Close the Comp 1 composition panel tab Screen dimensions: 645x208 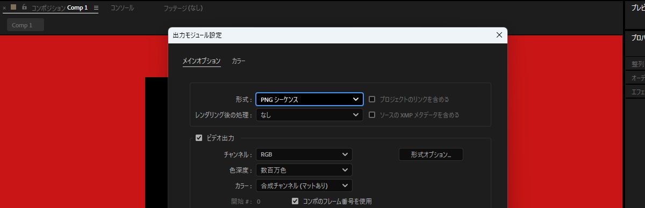4,8
